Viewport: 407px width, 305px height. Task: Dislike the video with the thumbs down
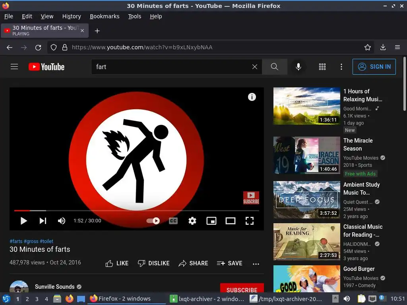(x=153, y=263)
